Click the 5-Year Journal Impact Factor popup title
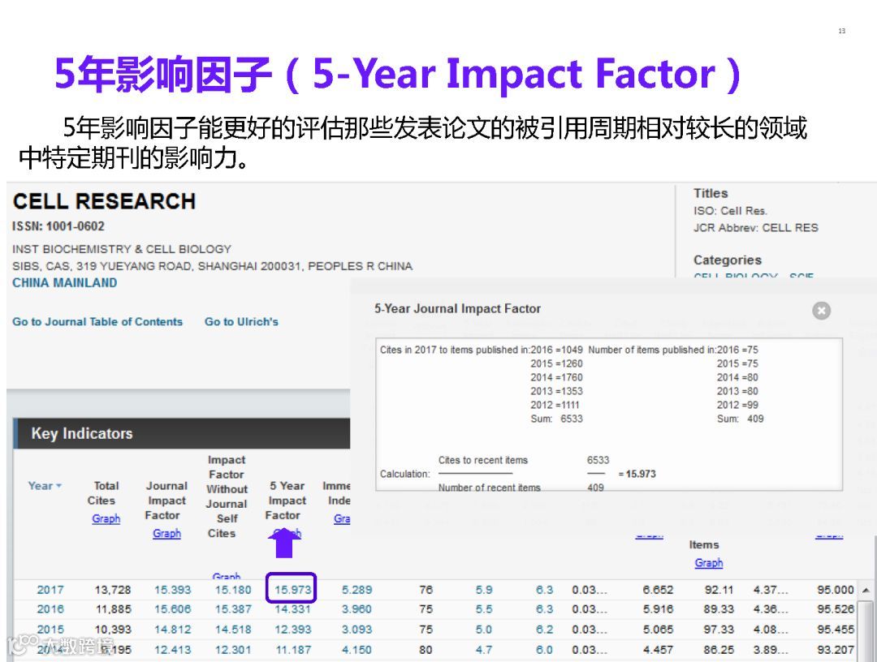The width and height of the screenshot is (877, 662). coord(457,308)
